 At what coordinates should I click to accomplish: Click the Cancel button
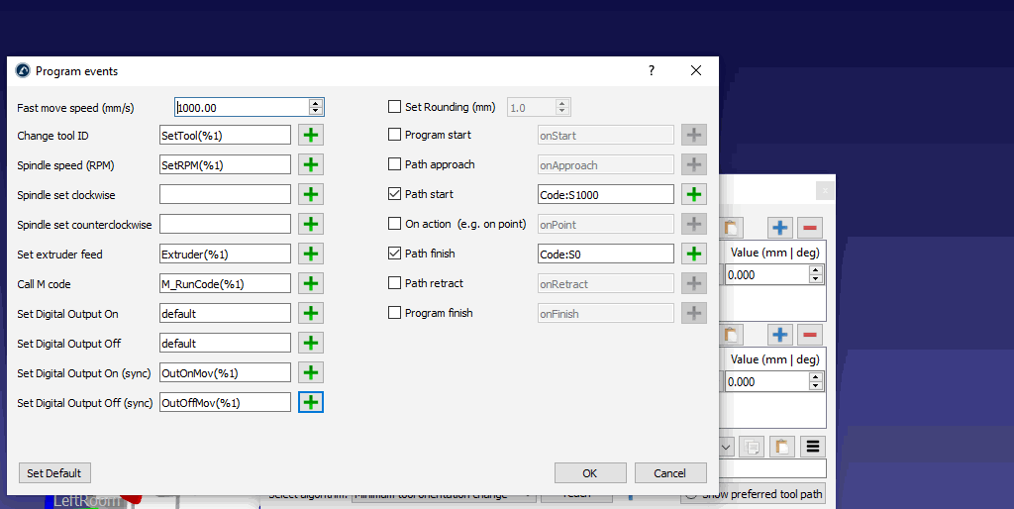[670, 473]
